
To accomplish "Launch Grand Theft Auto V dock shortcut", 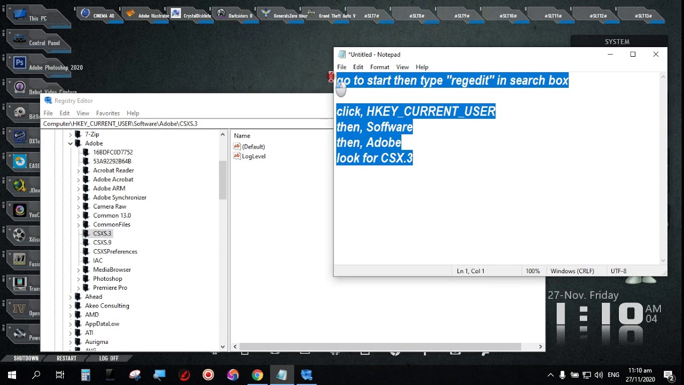I will [x=330, y=14].
